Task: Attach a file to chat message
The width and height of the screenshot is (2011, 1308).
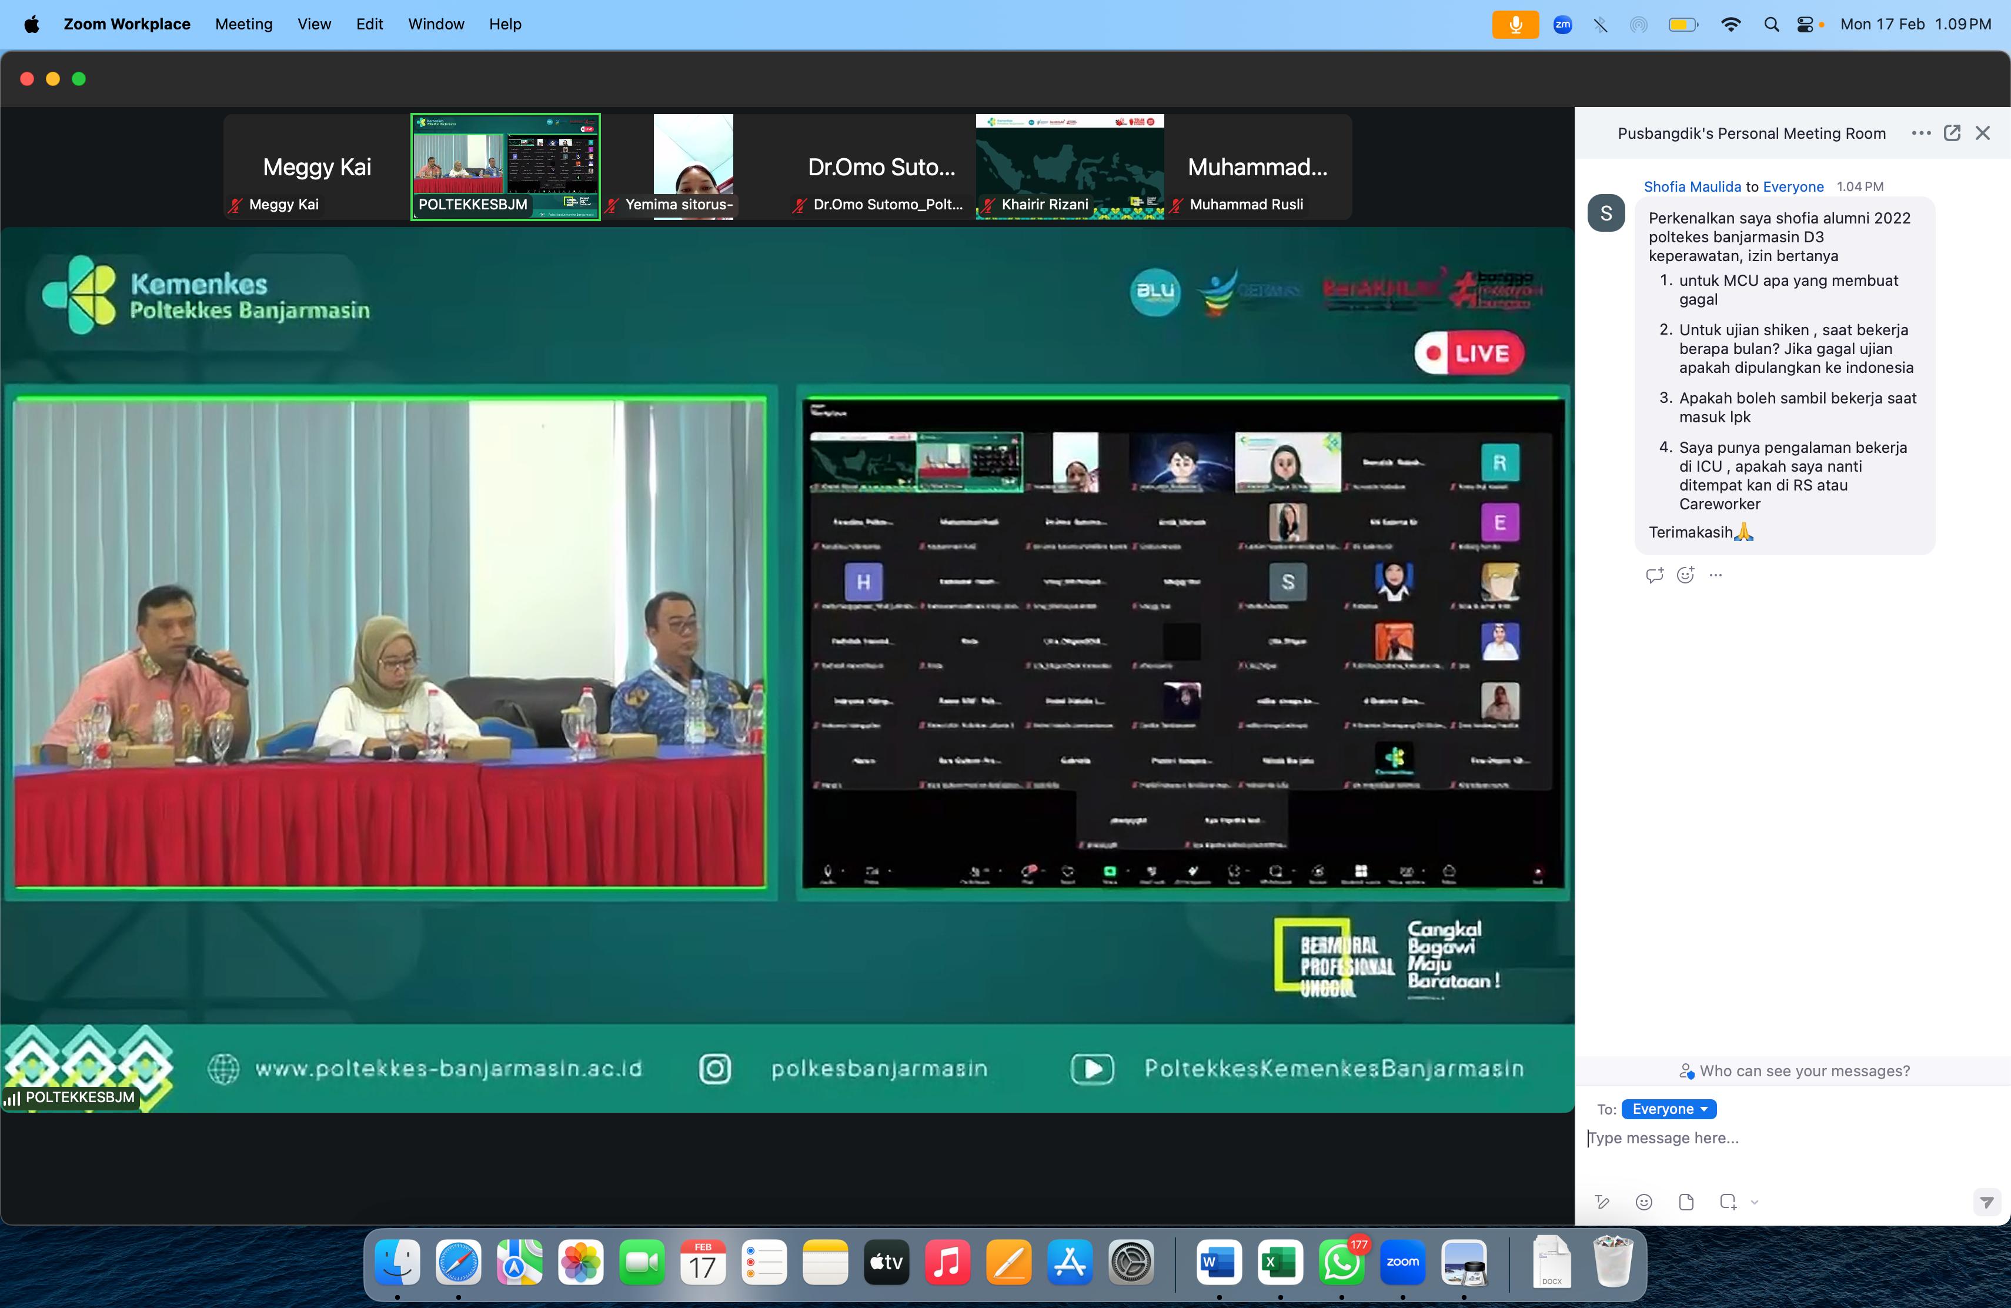Action: coord(1686,1202)
